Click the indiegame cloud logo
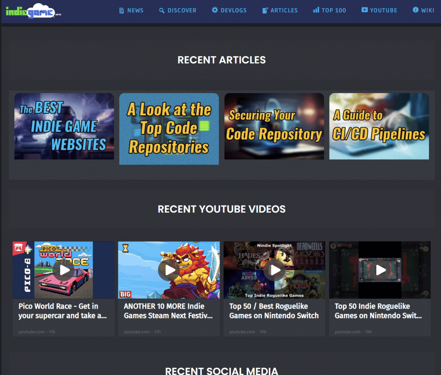Screen dimensions: 441x375 (33, 11)
